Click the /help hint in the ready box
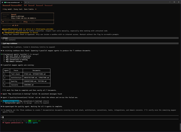 click(x=25, y=22)
